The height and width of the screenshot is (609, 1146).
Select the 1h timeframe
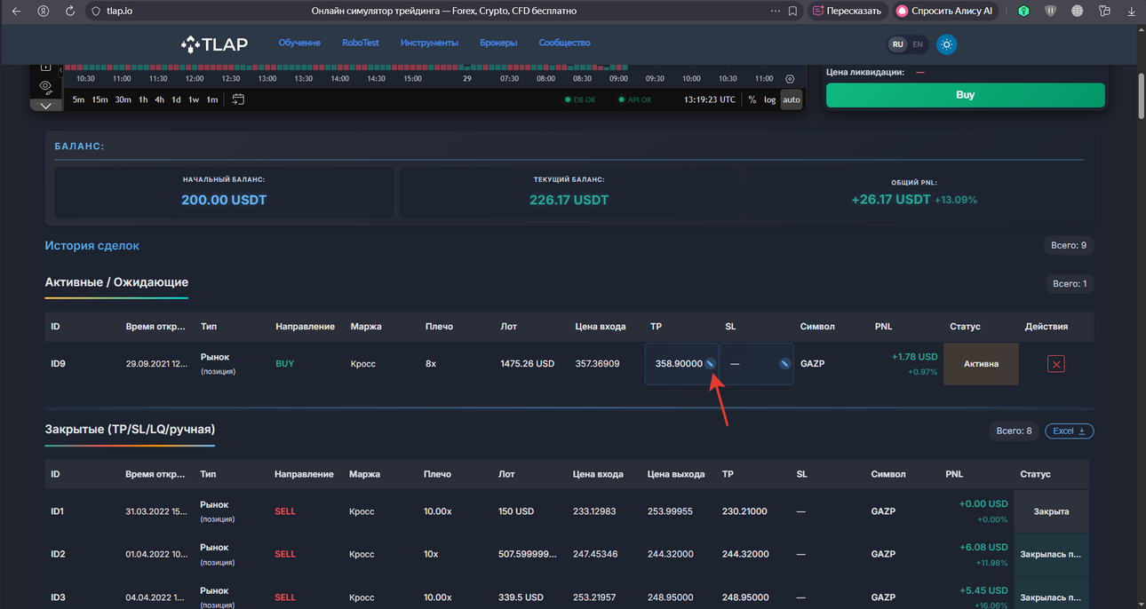142,99
